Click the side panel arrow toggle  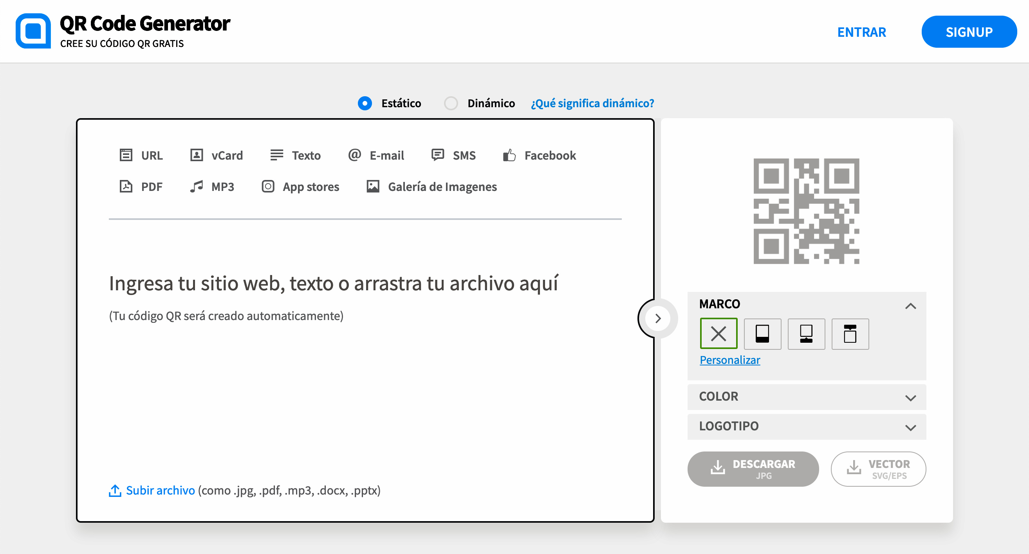tap(657, 318)
